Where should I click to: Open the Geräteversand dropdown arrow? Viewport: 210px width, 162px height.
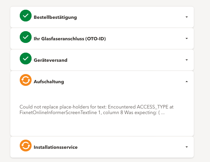pos(186,60)
